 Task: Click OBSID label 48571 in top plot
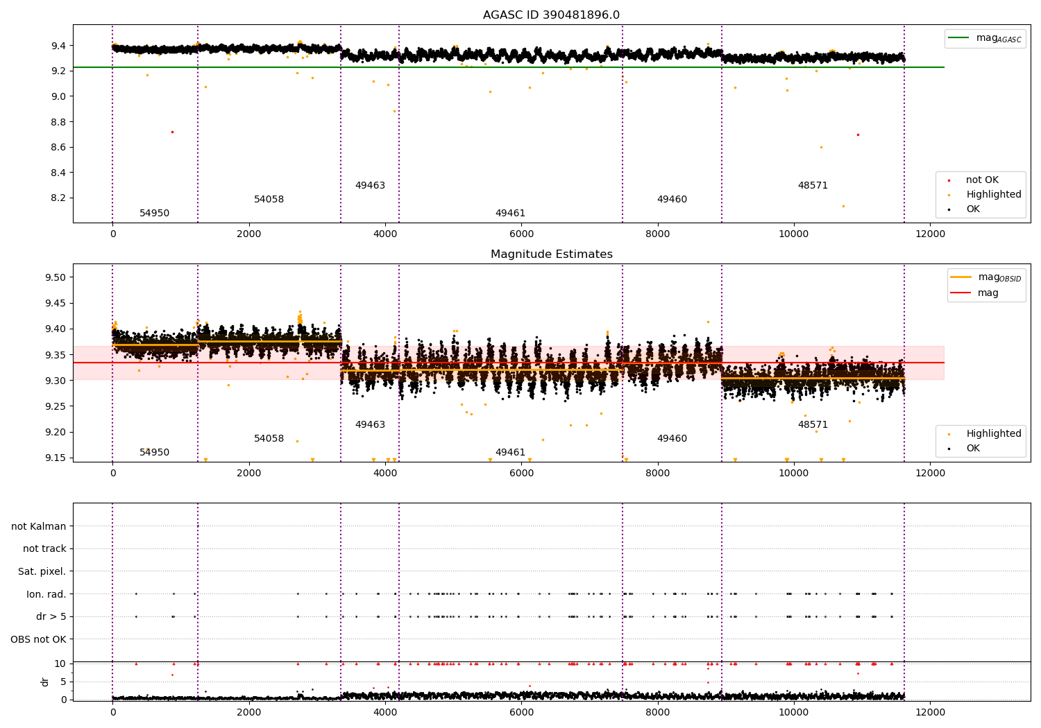813,186
